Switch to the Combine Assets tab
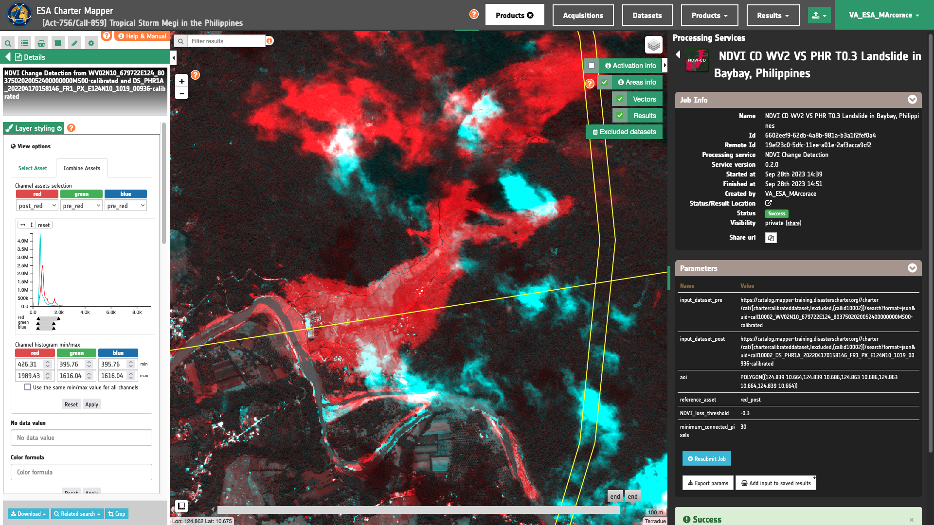Viewport: 934px width, 525px height. click(x=82, y=168)
